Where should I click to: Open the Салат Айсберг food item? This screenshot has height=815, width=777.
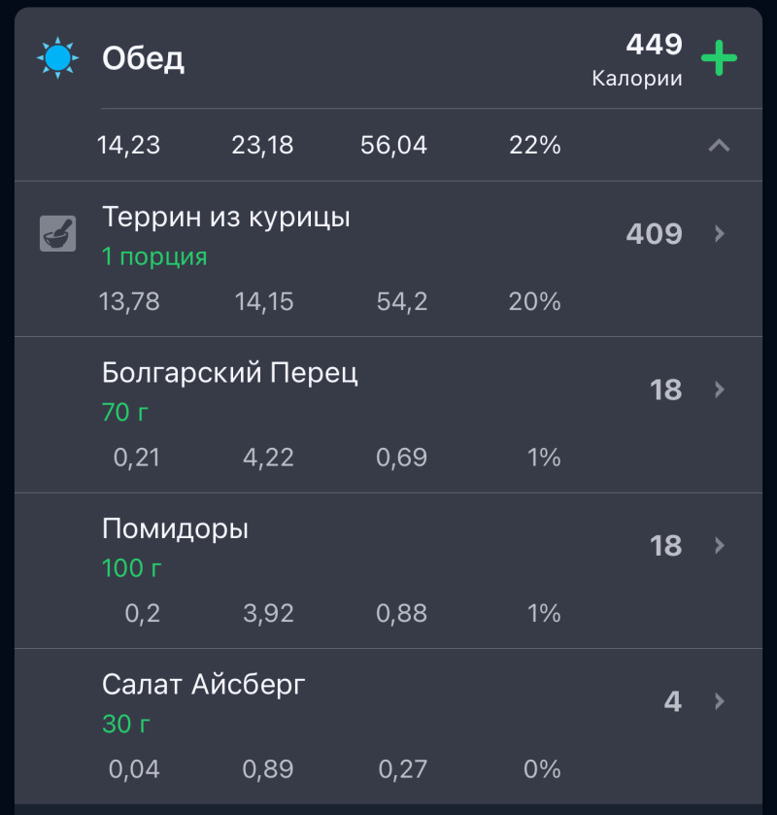pyautogui.click(x=204, y=685)
